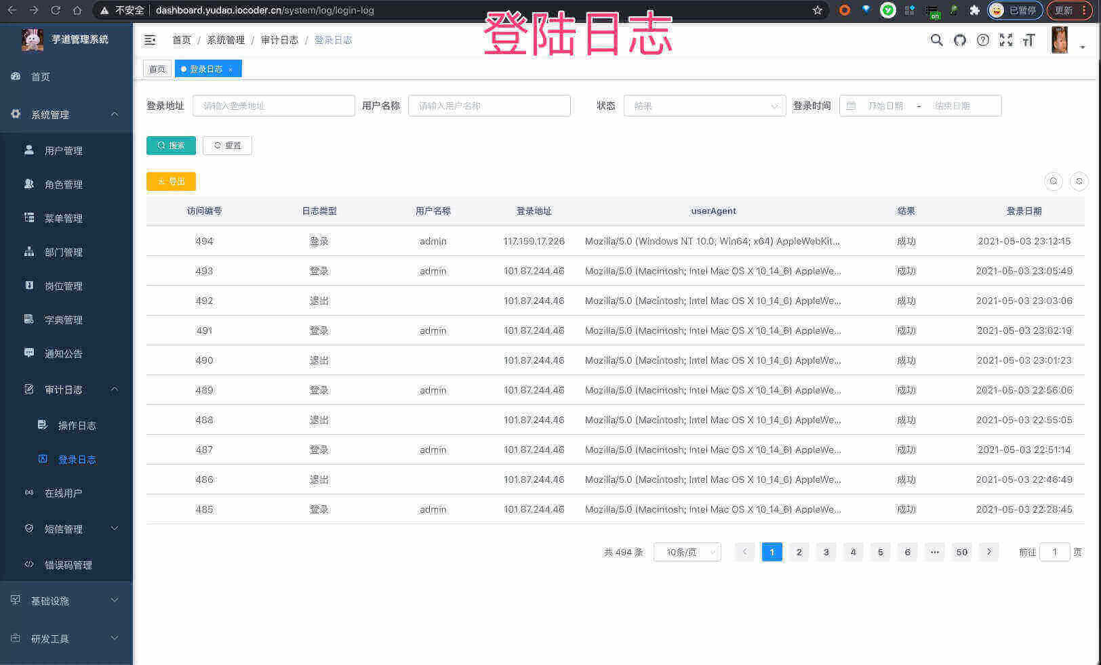Collapse the sidebar with the hamburger icon
Viewport: 1101px width, 665px height.
click(150, 40)
